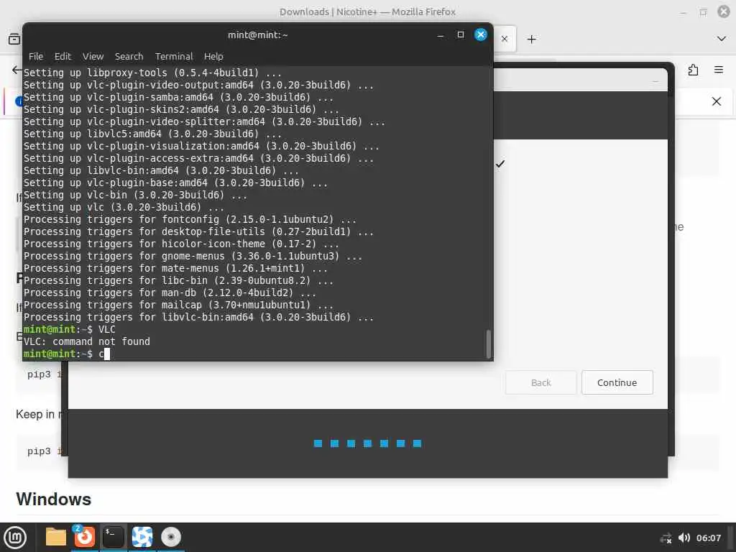
Task: Click 'Processing triggers for mailcap' line
Action: 178,305
